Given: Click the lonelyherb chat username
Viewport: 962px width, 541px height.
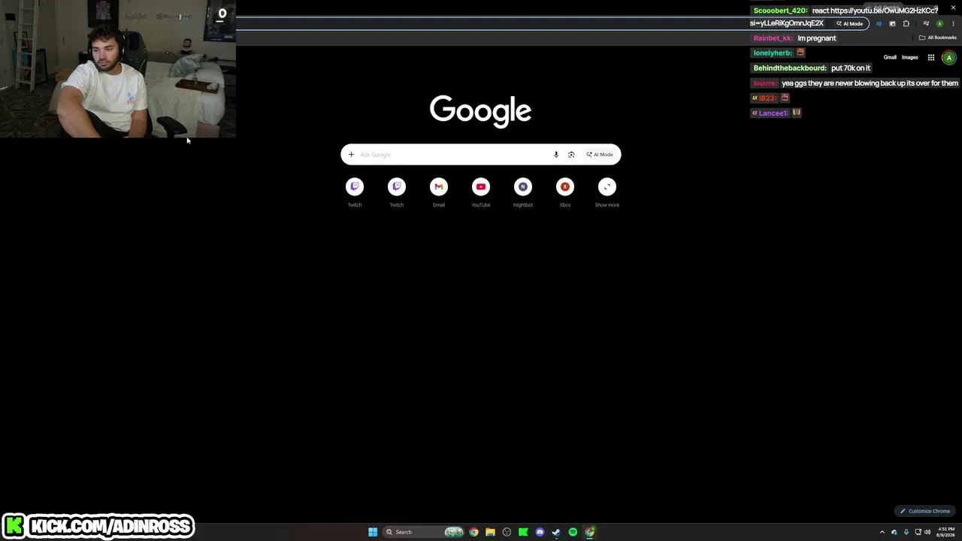Looking at the screenshot, I should click(773, 53).
